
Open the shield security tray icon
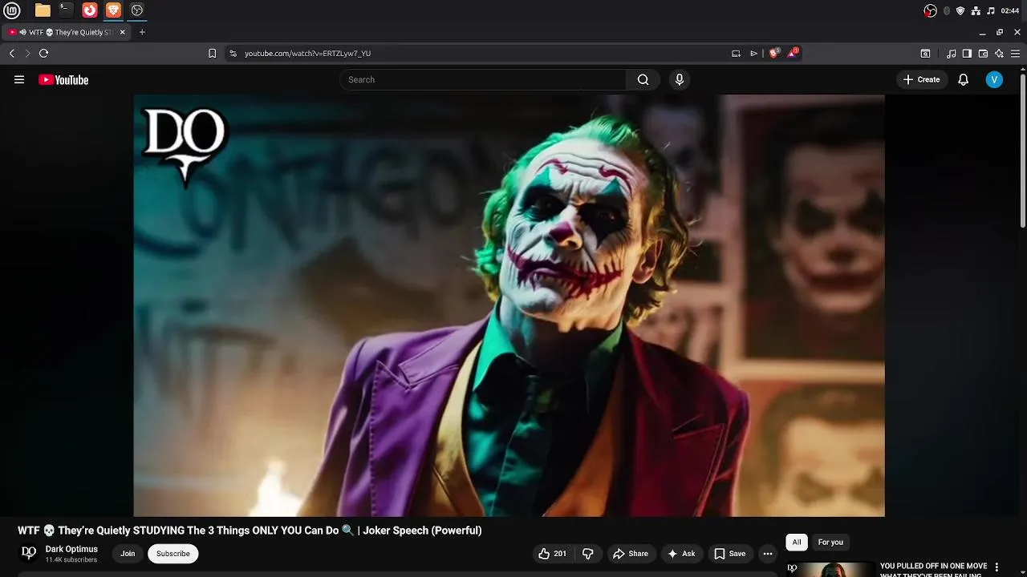960,10
